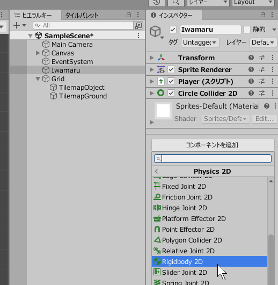Expand the Canvas tree item
This screenshot has width=278, height=285.
coord(38,53)
